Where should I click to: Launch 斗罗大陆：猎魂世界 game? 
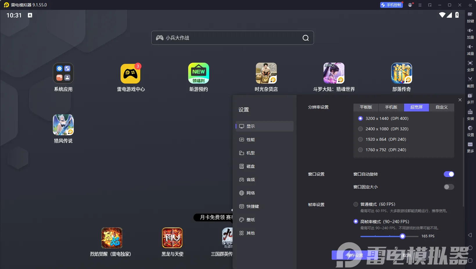coord(334,77)
